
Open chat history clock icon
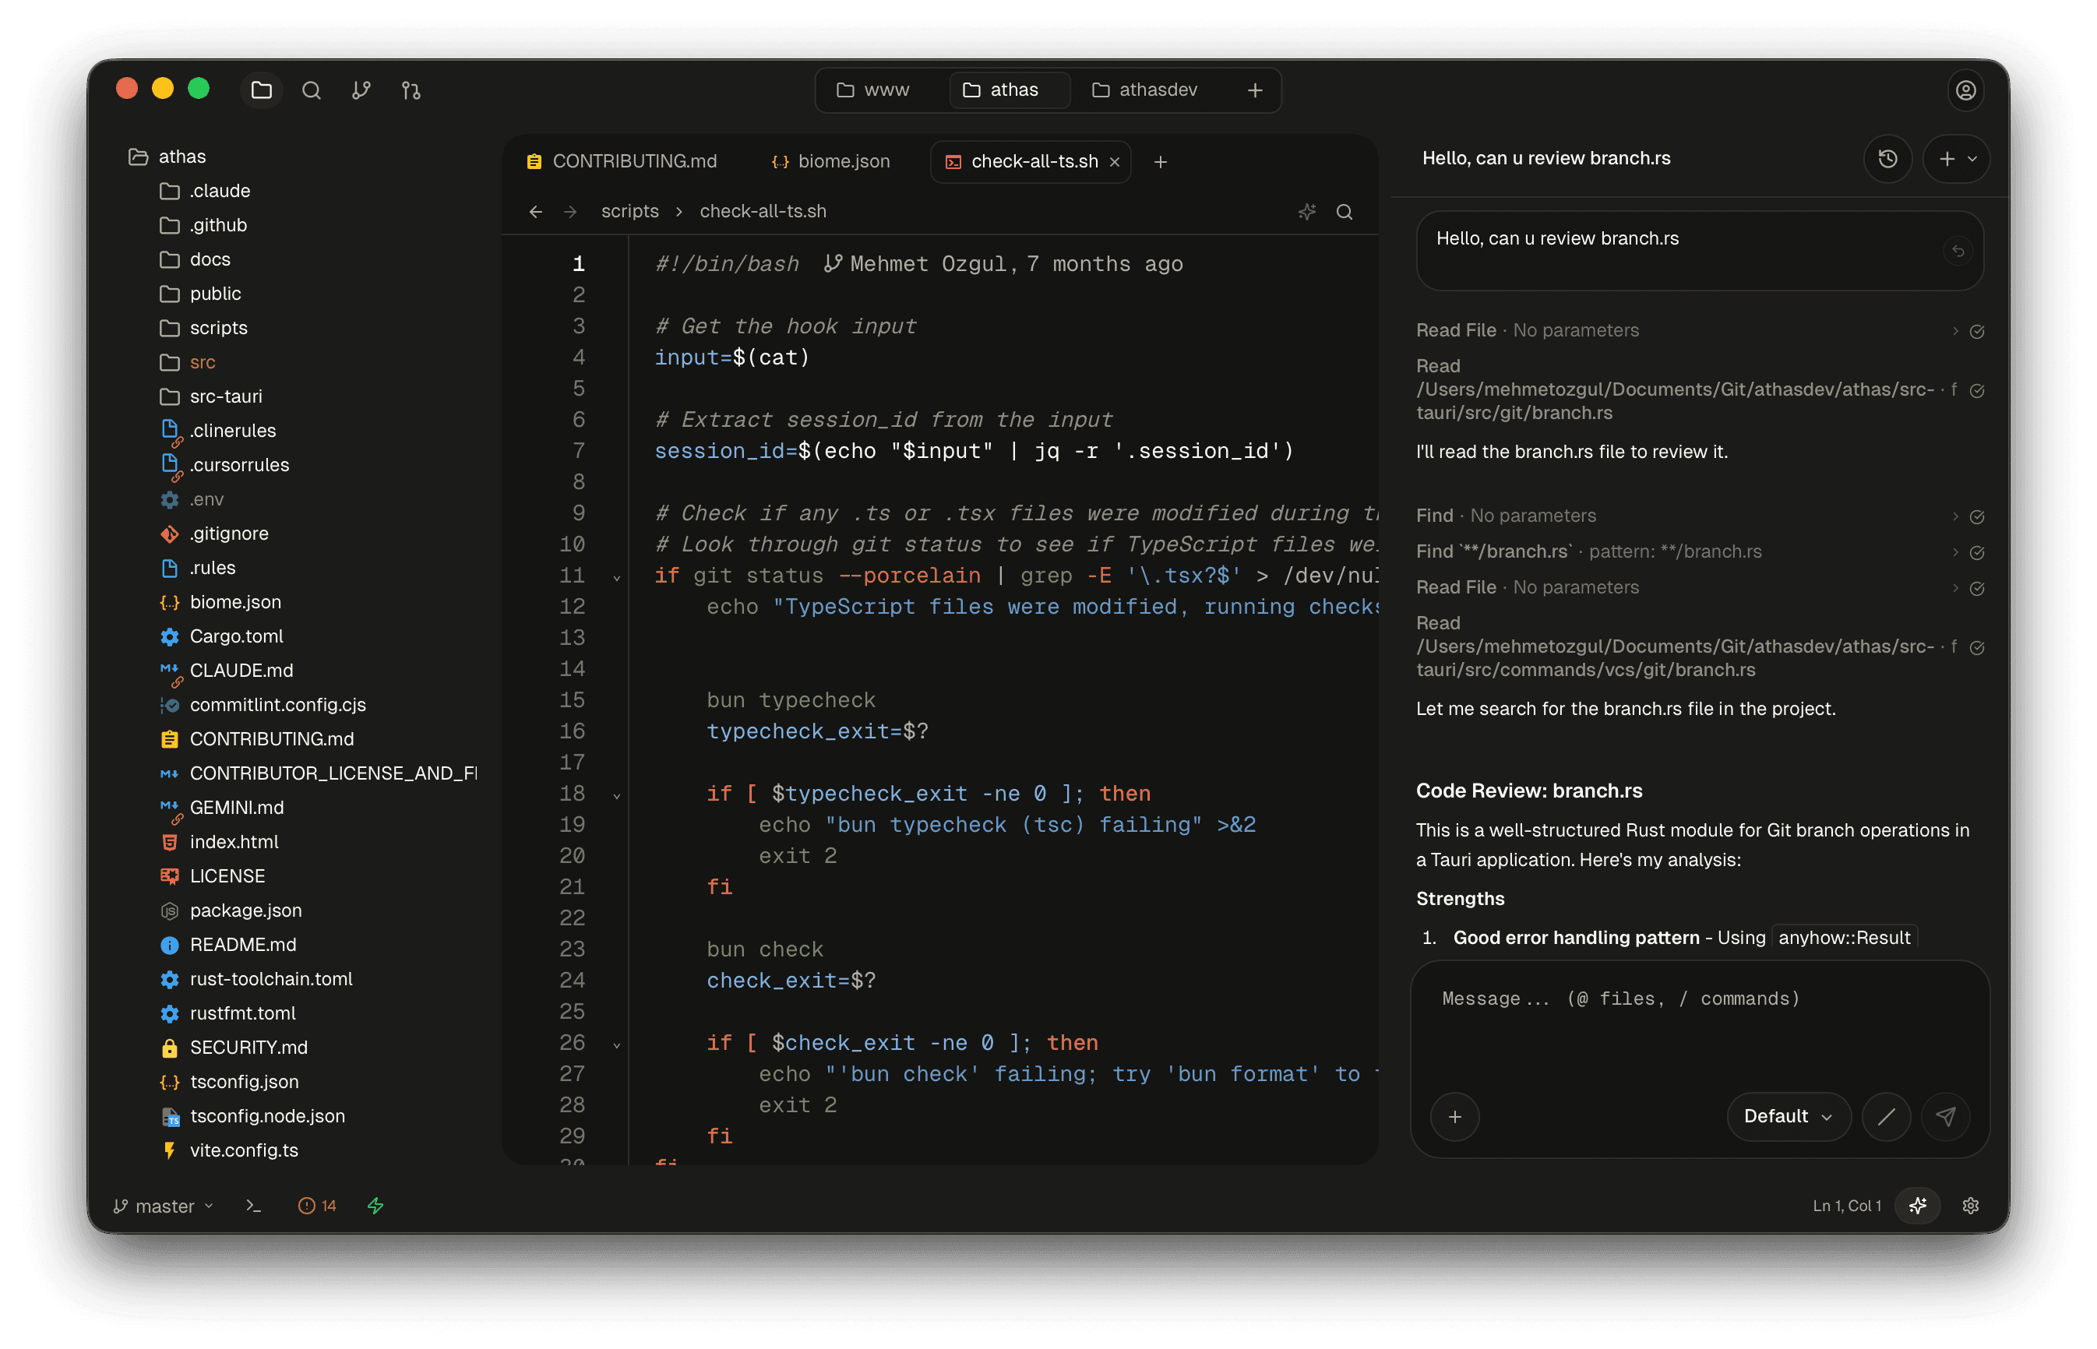point(1887,159)
